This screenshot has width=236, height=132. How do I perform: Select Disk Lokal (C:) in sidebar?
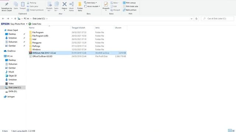(x=13, y=87)
